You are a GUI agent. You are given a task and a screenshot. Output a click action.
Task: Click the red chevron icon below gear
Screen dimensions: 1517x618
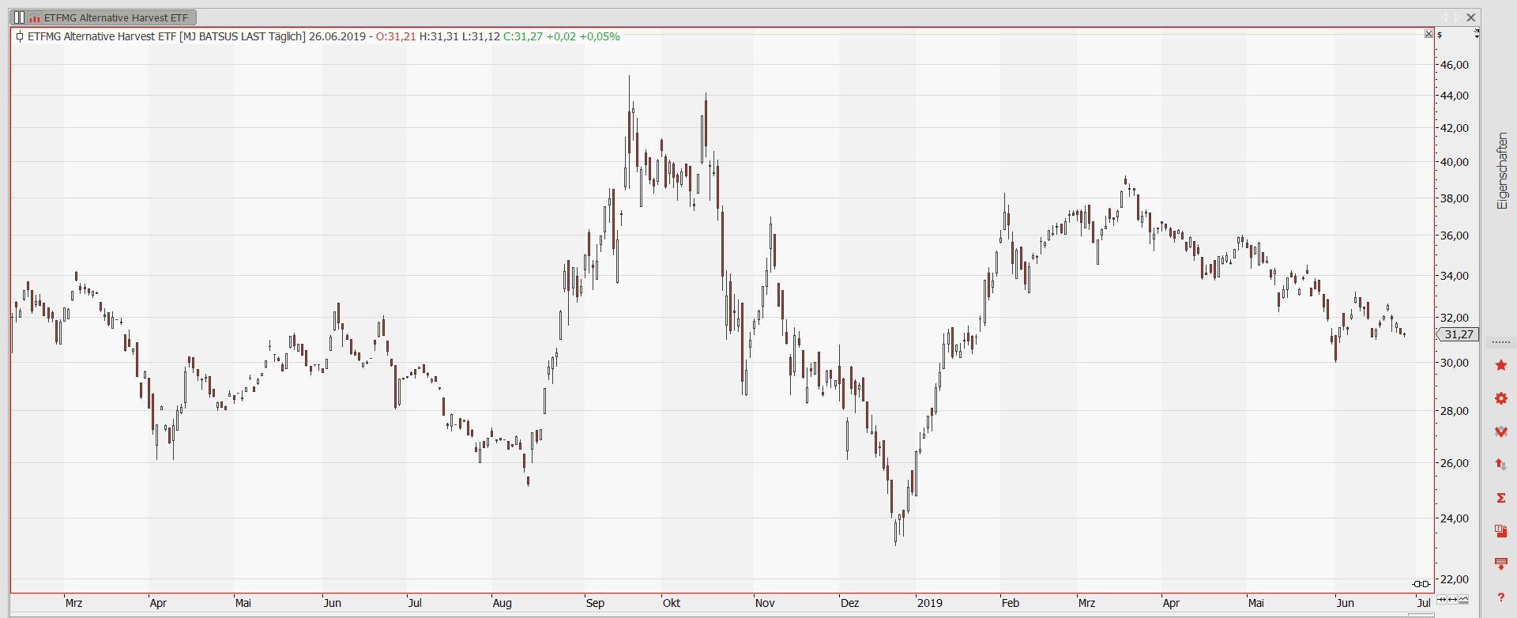tap(1500, 431)
